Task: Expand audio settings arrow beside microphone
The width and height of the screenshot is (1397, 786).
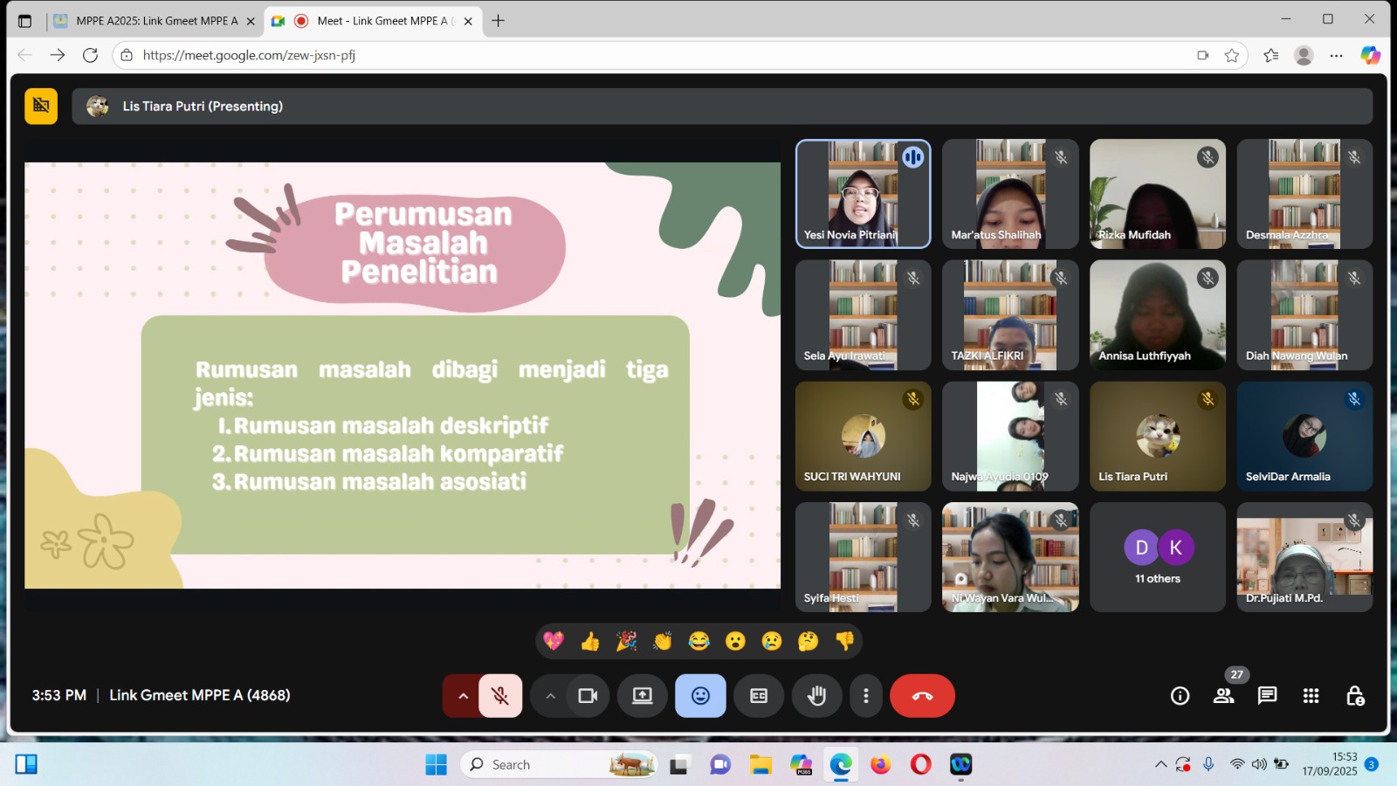Action: (x=463, y=696)
